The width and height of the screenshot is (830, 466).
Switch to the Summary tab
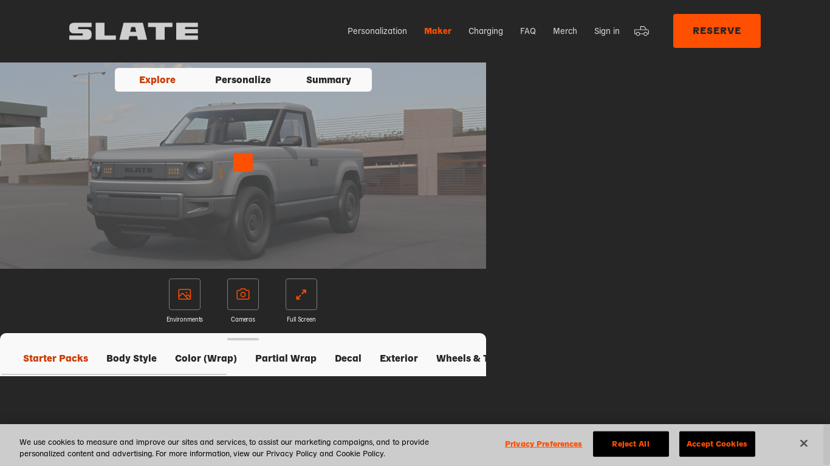329,80
